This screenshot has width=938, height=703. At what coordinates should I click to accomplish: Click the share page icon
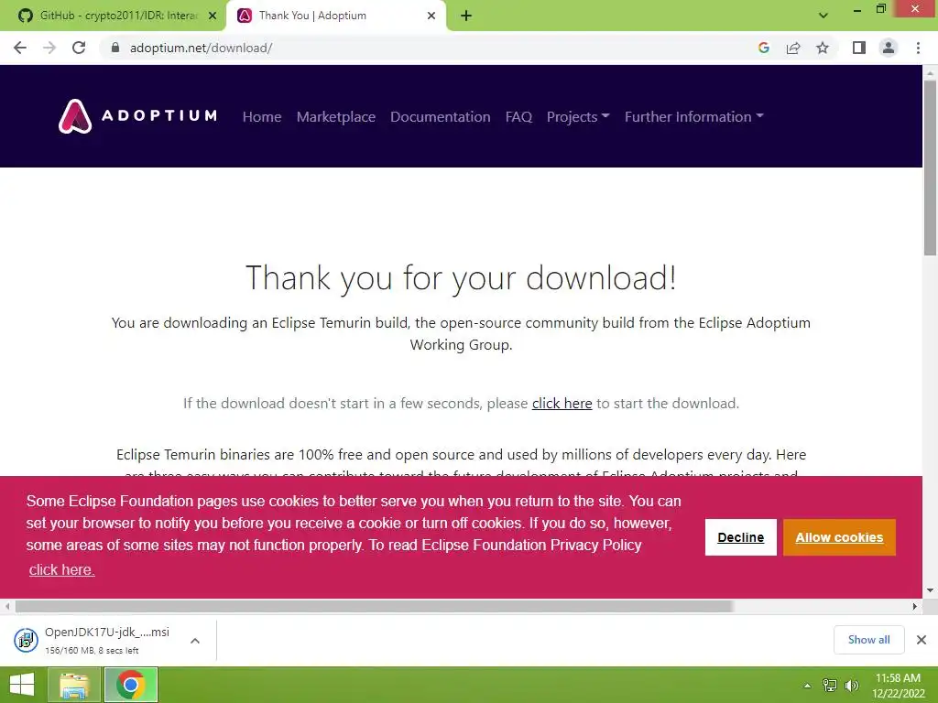click(x=793, y=48)
